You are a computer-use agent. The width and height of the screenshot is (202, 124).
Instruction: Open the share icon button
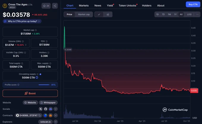point(55,6)
